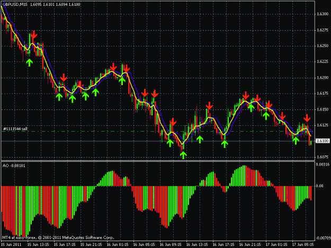Click the 16 Jun 05:15 time label
The width and height of the screenshot is (331, 248).
point(144,245)
